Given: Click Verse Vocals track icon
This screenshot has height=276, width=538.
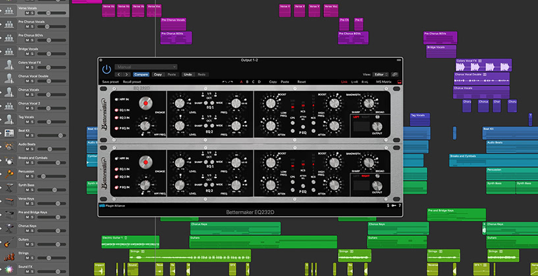Looking at the screenshot, I should pyautogui.click(x=9, y=11).
